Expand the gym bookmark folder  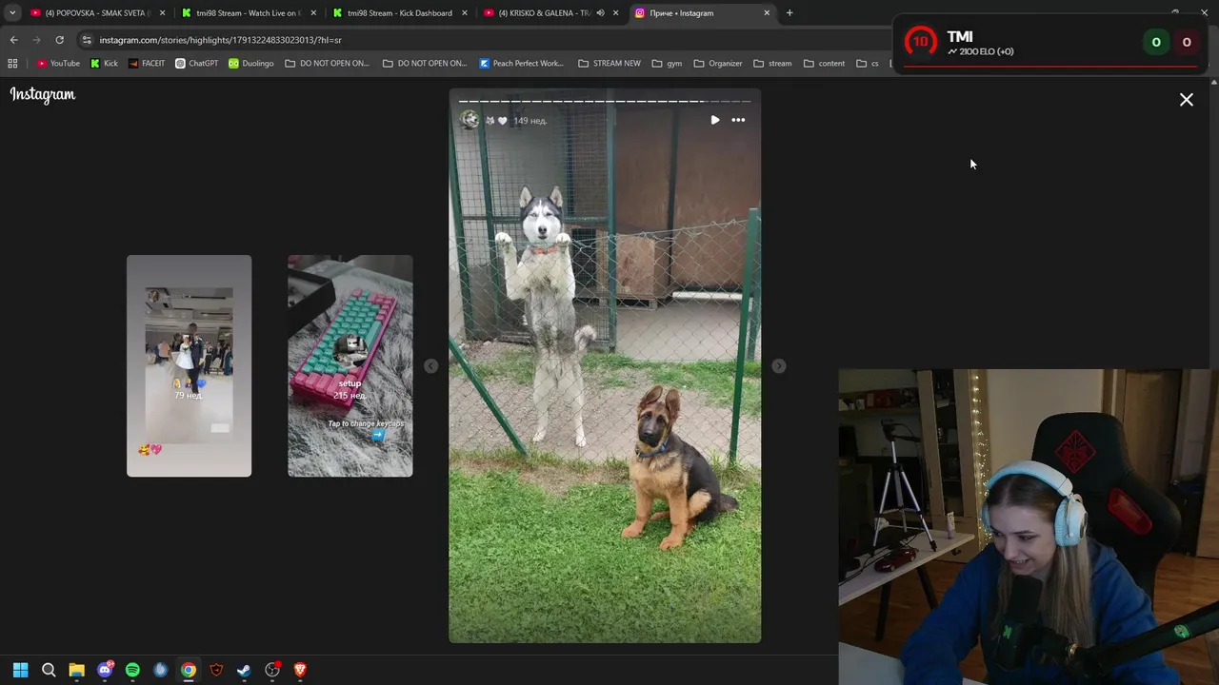(x=668, y=64)
